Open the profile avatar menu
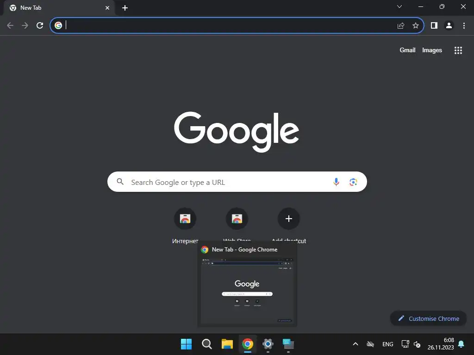The height and width of the screenshot is (355, 474). click(x=449, y=25)
